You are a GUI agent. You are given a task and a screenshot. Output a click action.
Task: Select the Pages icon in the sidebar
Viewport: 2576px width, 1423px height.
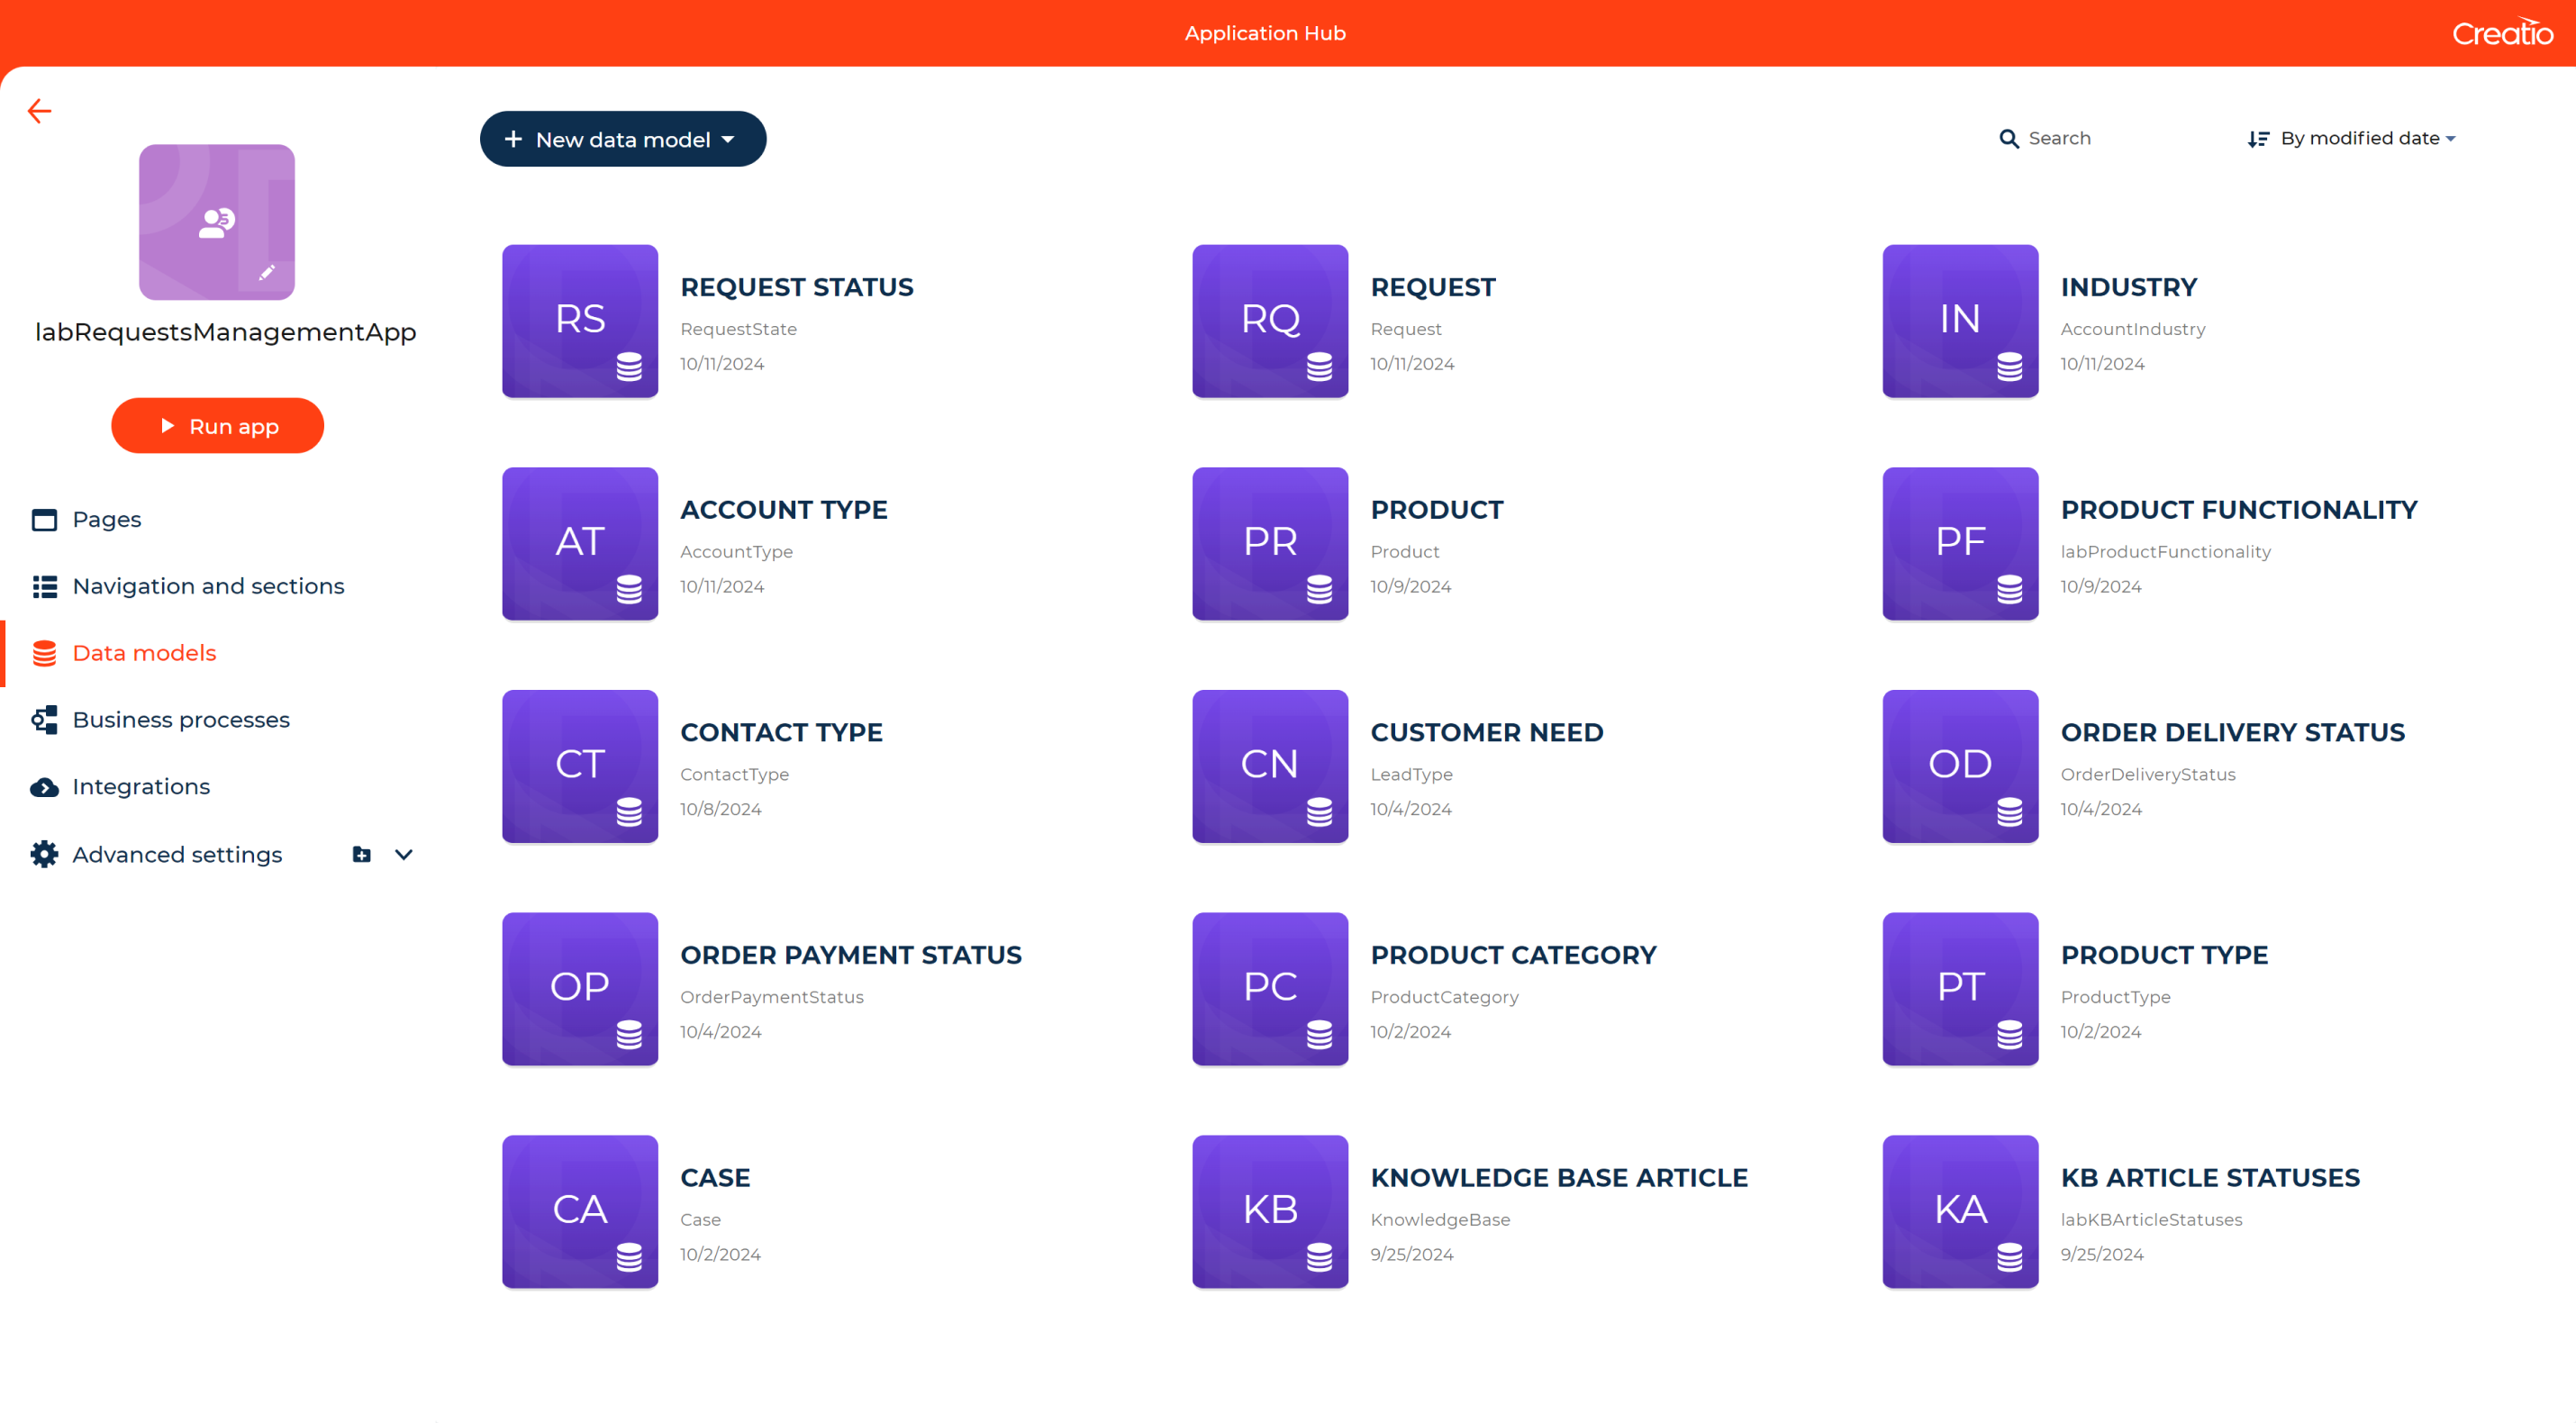tap(44, 519)
